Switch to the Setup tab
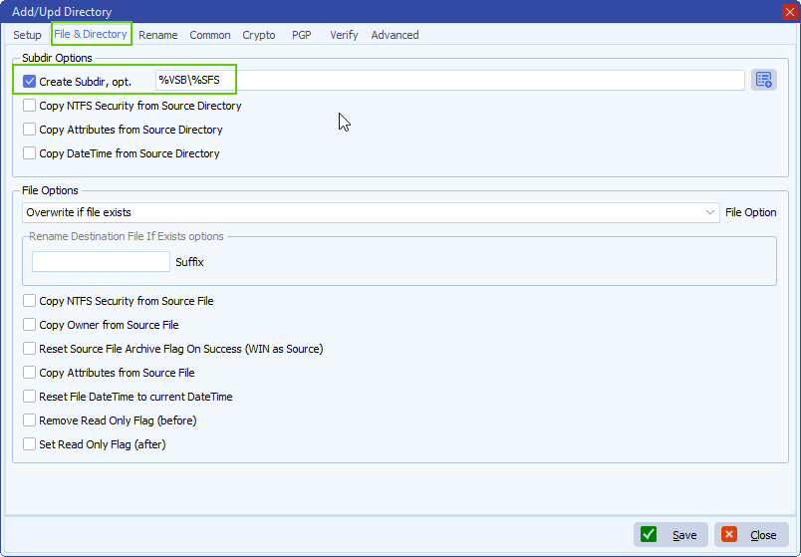This screenshot has height=557, width=801. (x=27, y=35)
